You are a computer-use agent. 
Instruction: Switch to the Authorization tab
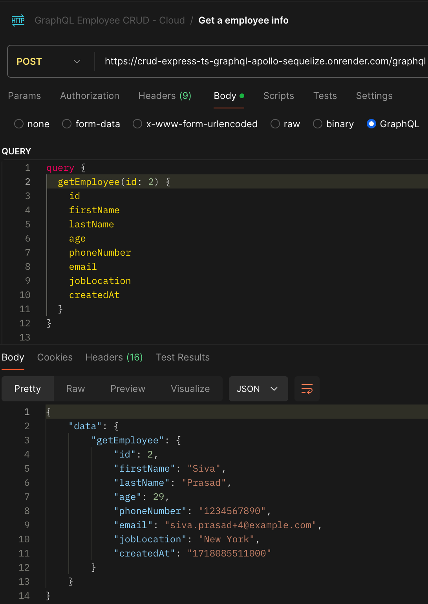tap(90, 96)
